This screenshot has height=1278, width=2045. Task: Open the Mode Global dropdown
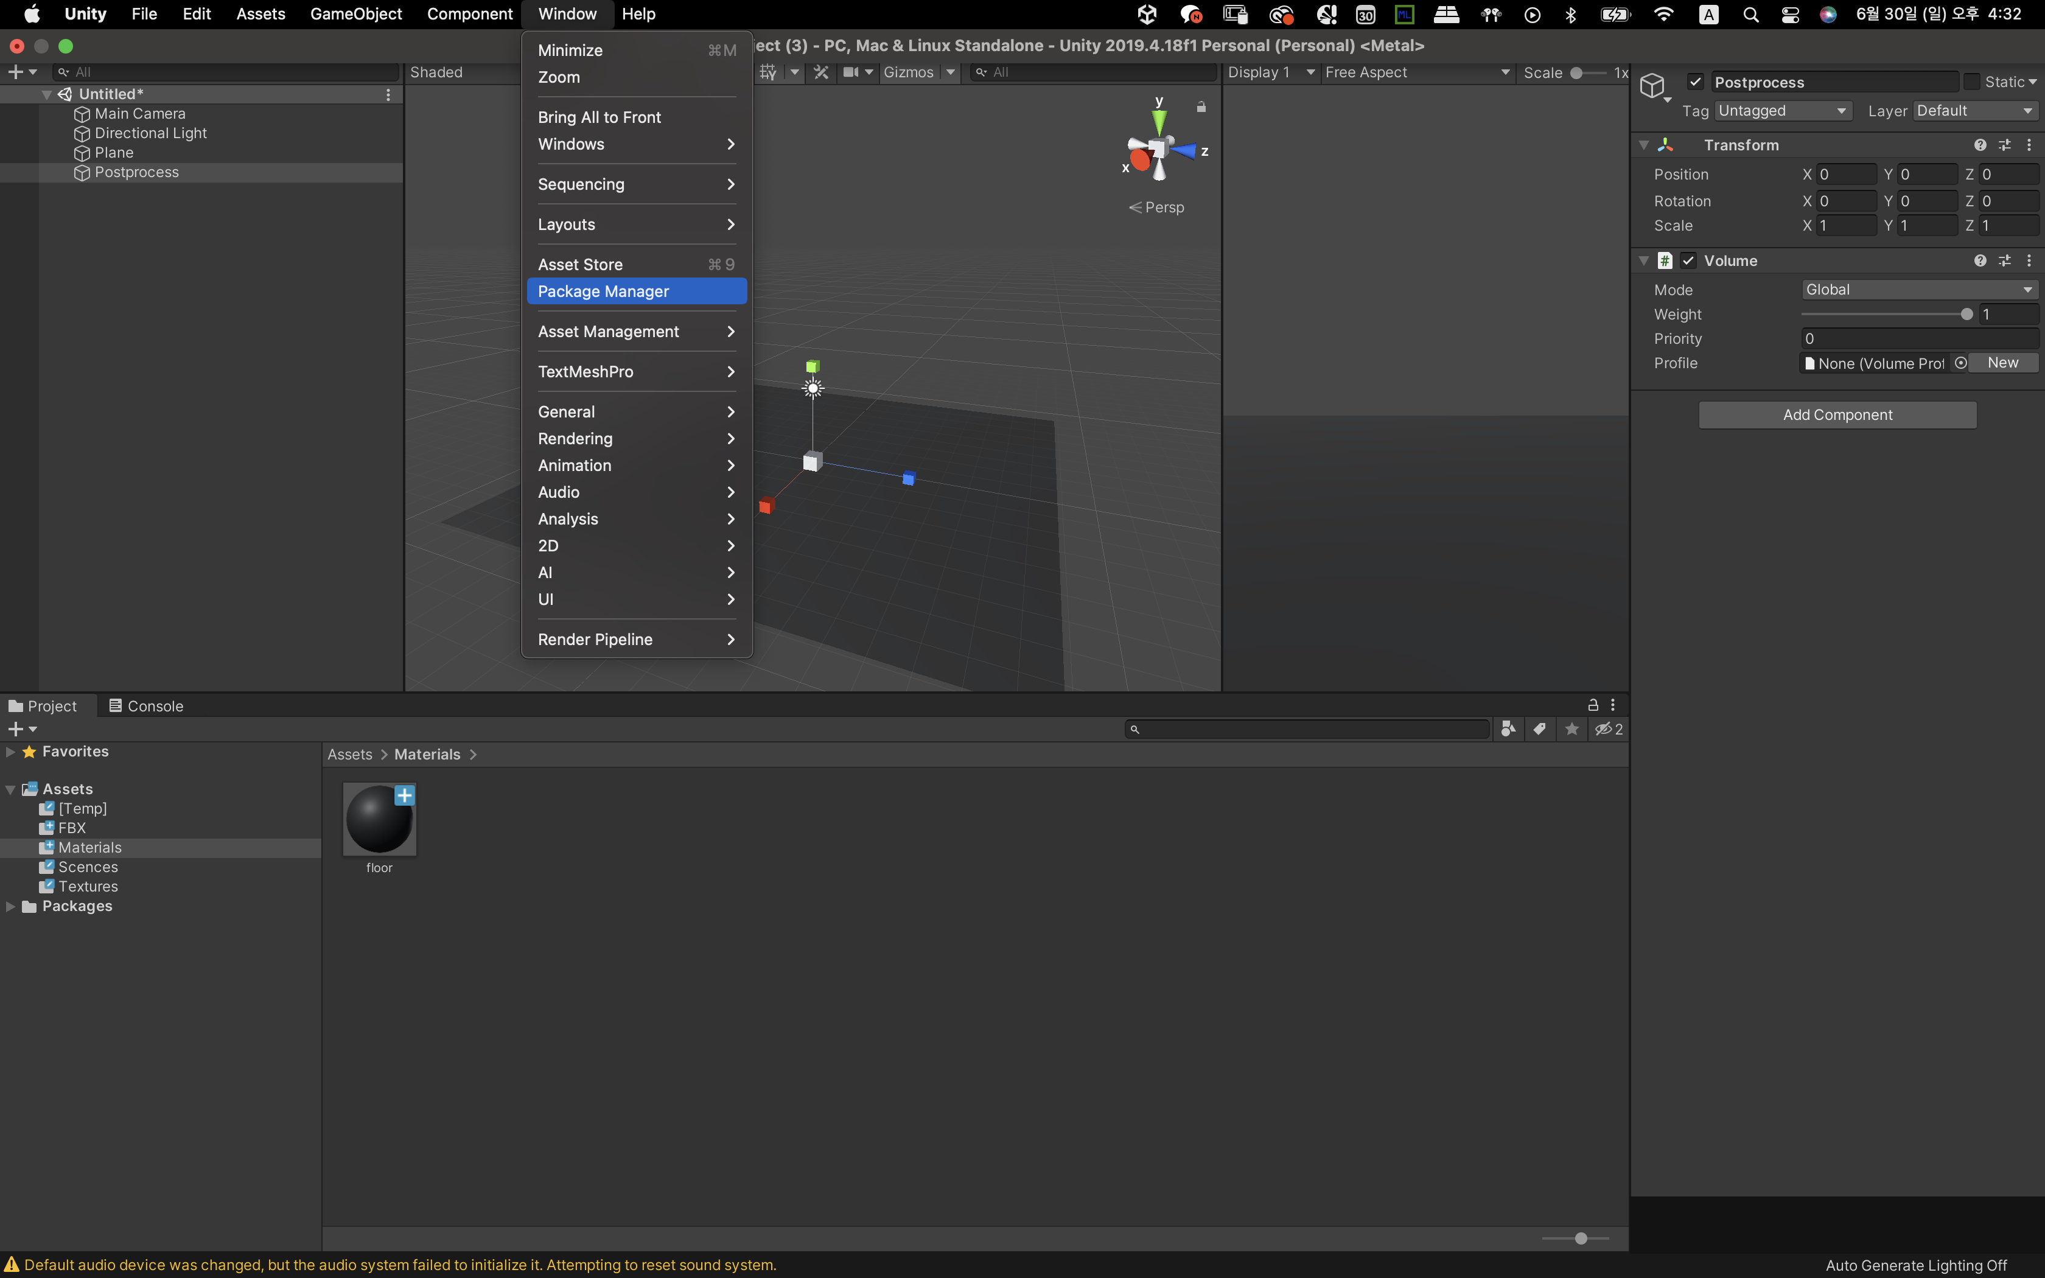tap(1918, 290)
